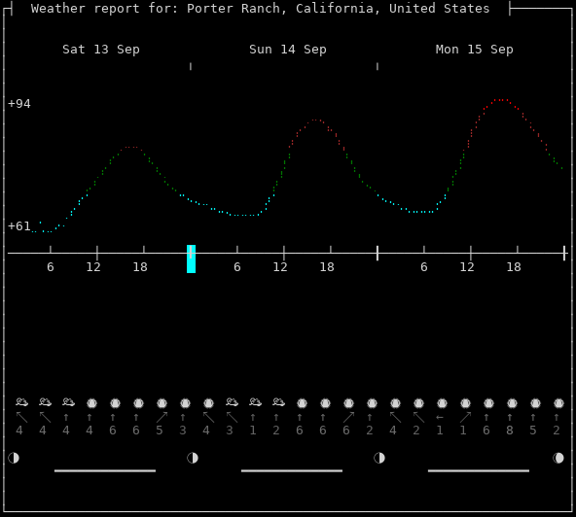Click the moon phase icon at Monday midnight
Screen dimensions: 576x517
click(x=379, y=458)
